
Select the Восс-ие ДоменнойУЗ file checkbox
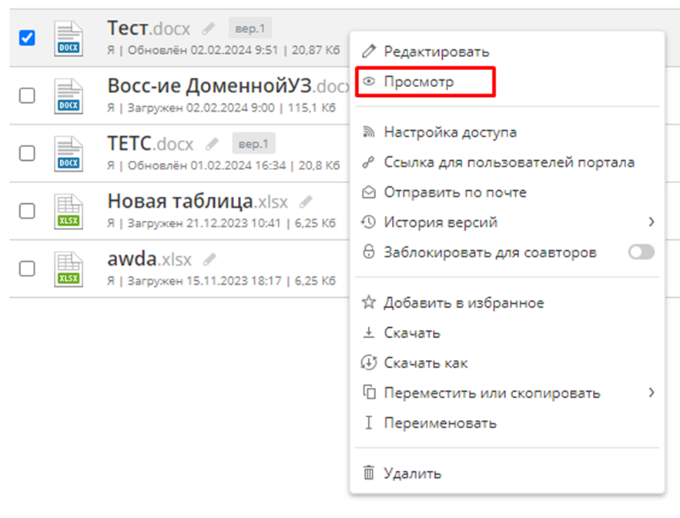pos(27,95)
